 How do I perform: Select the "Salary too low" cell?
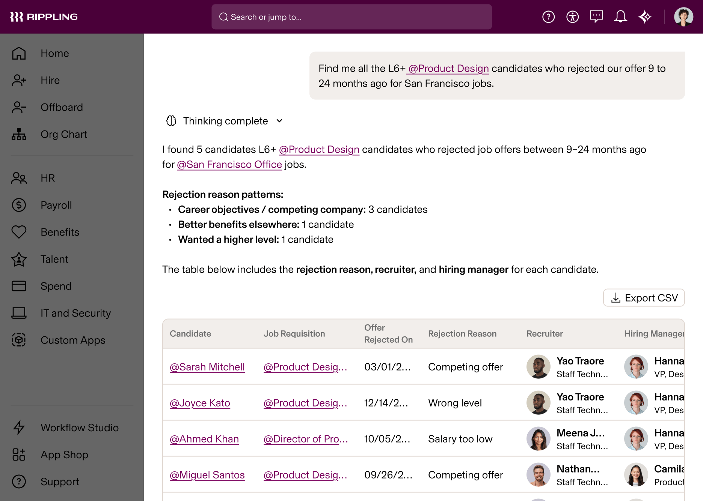coord(460,439)
